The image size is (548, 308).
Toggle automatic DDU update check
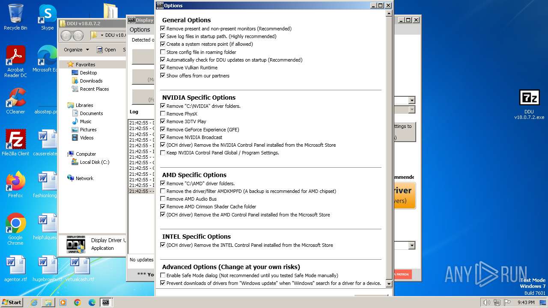coord(163,60)
